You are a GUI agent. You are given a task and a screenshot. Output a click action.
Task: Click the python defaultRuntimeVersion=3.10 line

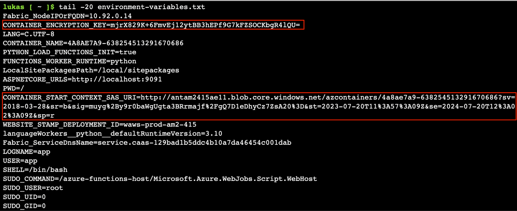tap(112, 133)
